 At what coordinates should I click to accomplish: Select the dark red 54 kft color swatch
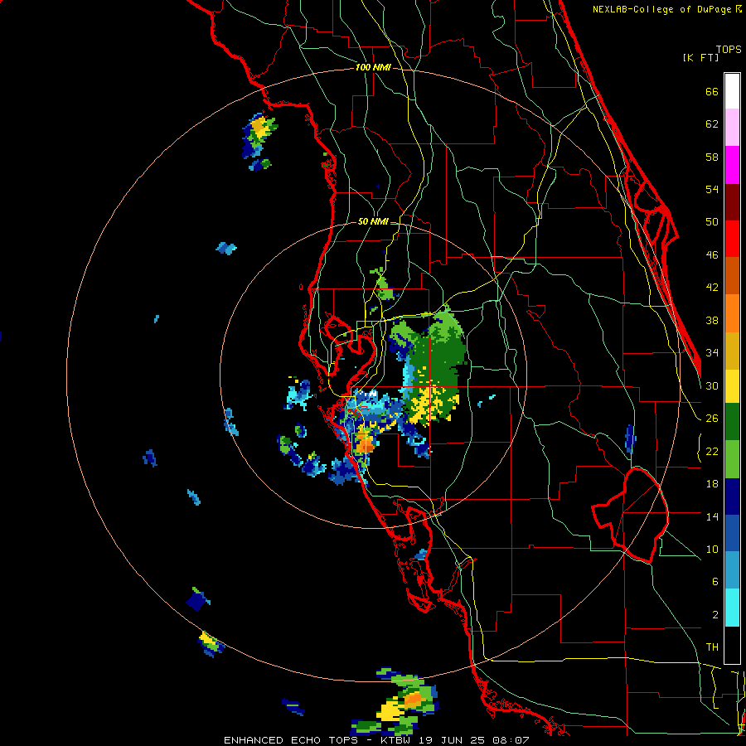[x=732, y=201]
